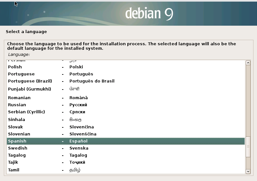Click native name Português do Brasil
The width and height of the screenshot is (257, 181).
(92, 81)
